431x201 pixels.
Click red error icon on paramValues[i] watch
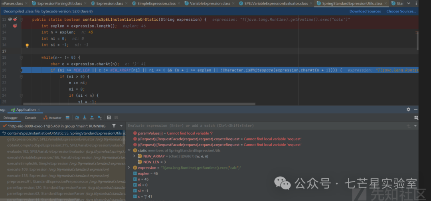(135, 133)
